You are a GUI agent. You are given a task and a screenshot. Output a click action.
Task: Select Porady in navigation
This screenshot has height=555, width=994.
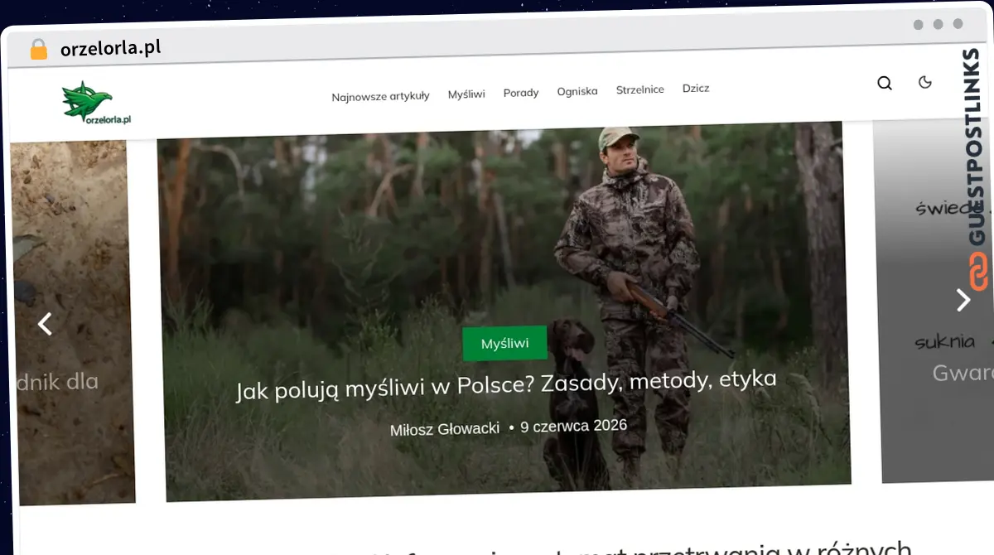[x=521, y=93]
